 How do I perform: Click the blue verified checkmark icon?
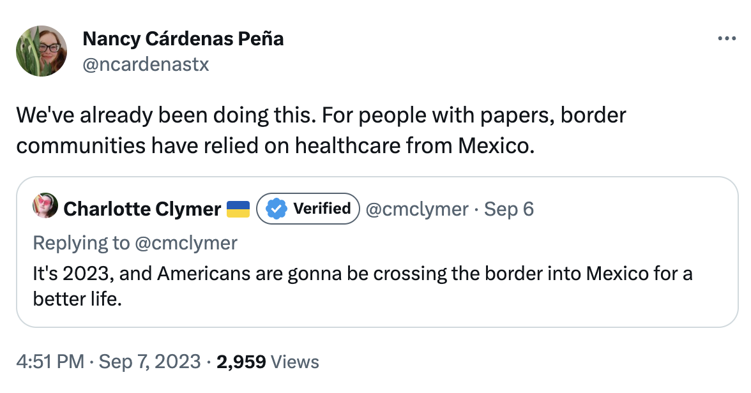pyautogui.click(x=275, y=208)
